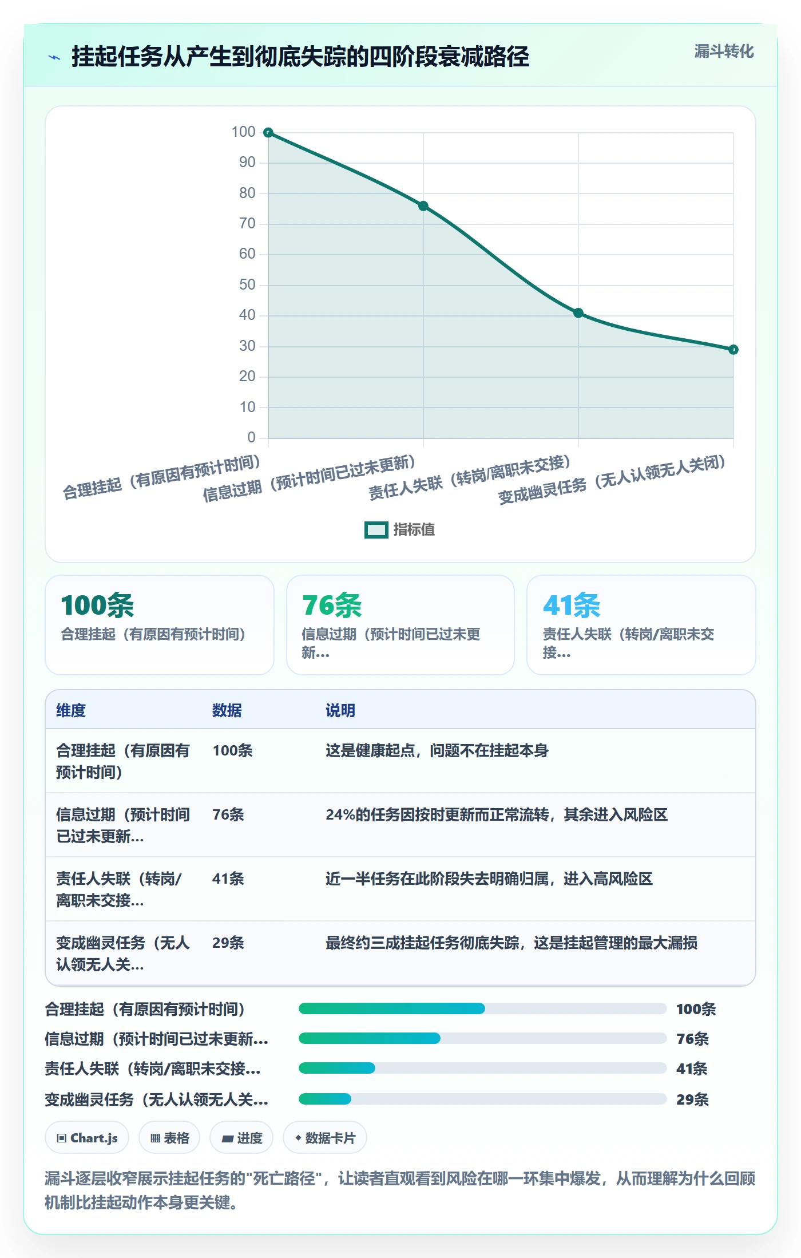Select table cell 100条

(x=233, y=750)
